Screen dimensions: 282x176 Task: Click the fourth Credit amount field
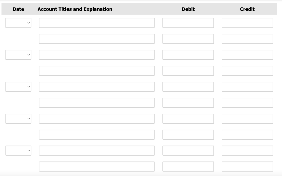247,70
